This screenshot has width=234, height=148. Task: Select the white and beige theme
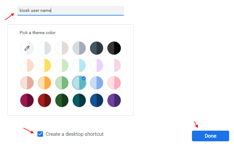pos(62,48)
